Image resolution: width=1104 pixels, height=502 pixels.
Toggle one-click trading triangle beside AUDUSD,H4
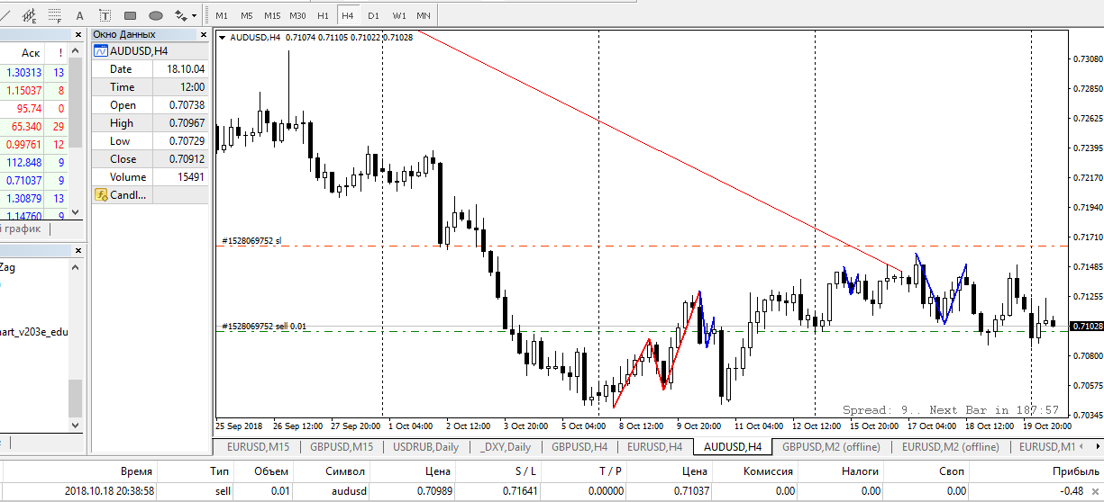pyautogui.click(x=223, y=38)
